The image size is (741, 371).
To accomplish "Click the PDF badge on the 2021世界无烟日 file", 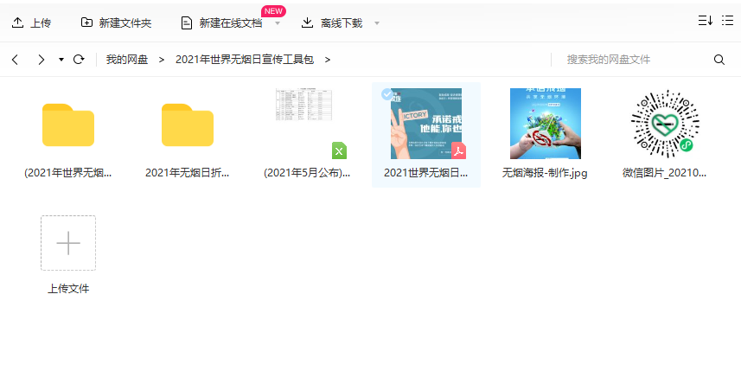I will 458,150.
